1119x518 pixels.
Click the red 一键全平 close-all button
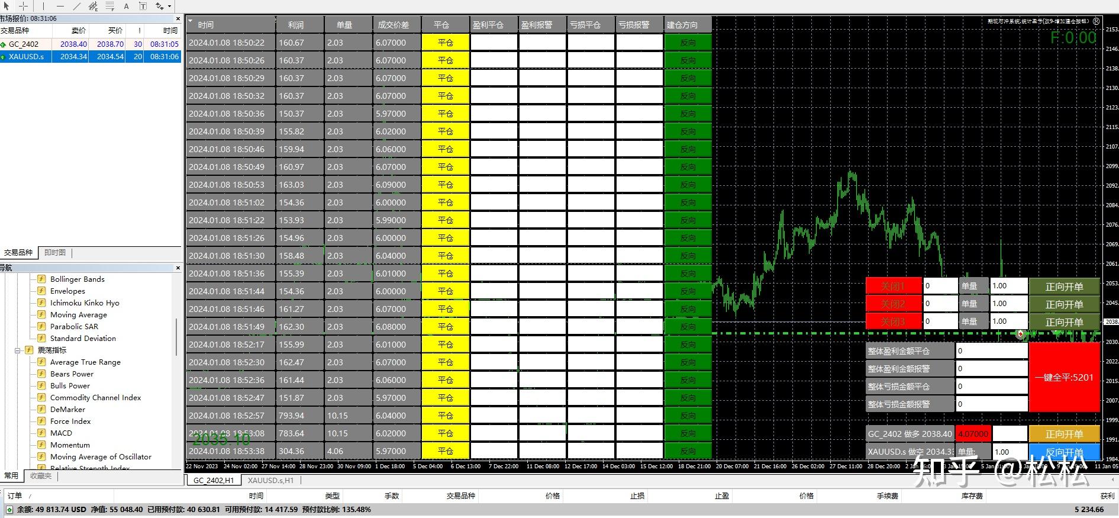[x=1063, y=377]
